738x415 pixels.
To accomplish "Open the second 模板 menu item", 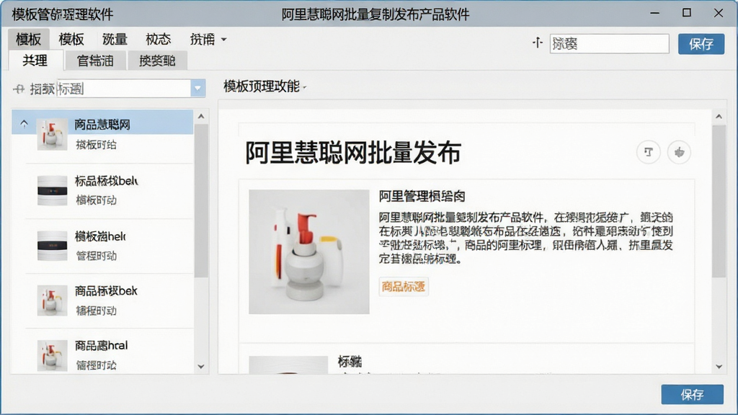I will click(71, 39).
